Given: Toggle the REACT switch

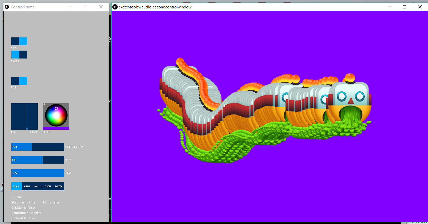Looking at the screenshot, I should click(19, 81).
